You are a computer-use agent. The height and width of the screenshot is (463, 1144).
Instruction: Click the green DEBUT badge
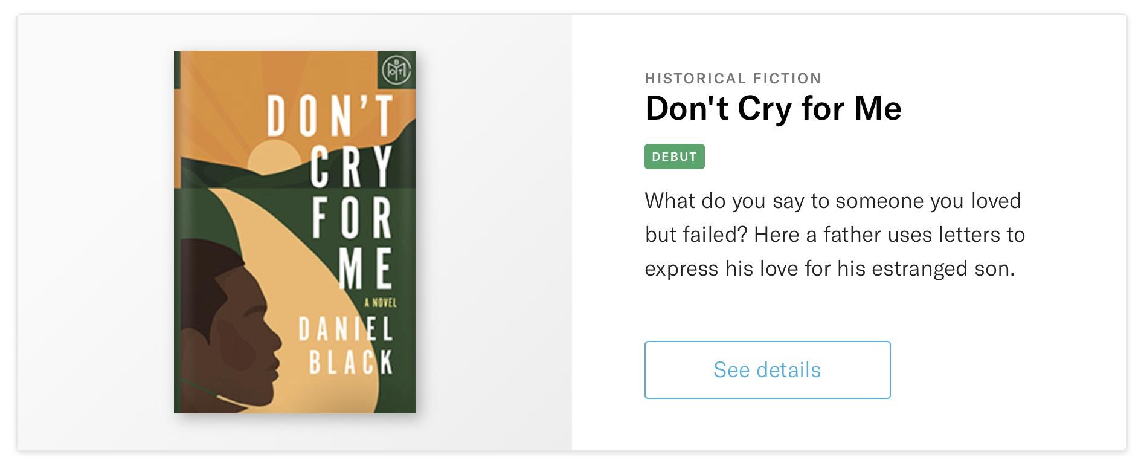point(674,157)
